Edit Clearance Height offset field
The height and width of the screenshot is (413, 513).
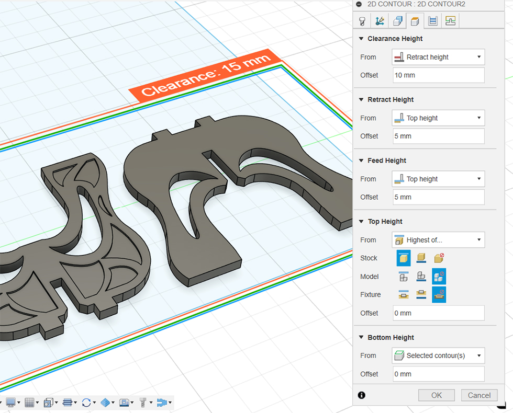[439, 75]
